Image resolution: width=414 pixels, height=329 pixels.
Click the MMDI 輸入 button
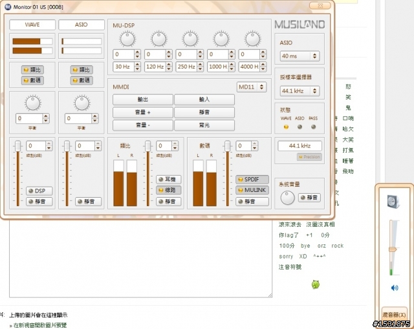[204, 100]
